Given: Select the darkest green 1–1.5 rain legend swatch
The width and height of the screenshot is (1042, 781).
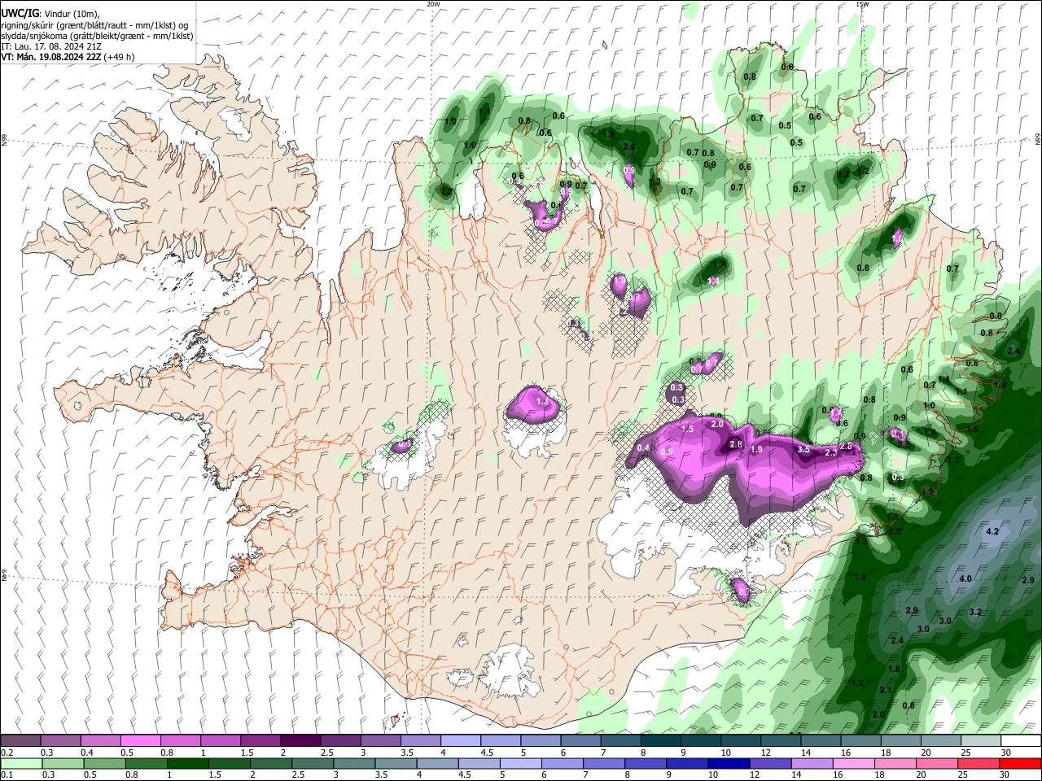Looking at the screenshot, I should [187, 763].
